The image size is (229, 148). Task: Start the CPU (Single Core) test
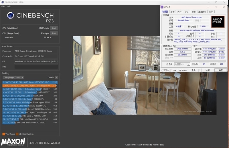(x=54, y=33)
